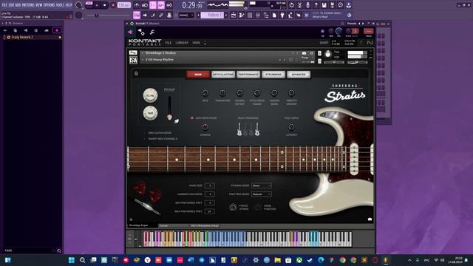Click the leaf icon near pickup
473x266 pixels.
pos(177,121)
